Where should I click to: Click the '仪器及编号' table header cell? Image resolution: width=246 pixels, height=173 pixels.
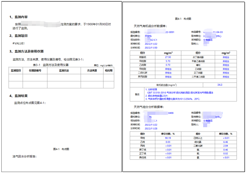tap(35, 71)
